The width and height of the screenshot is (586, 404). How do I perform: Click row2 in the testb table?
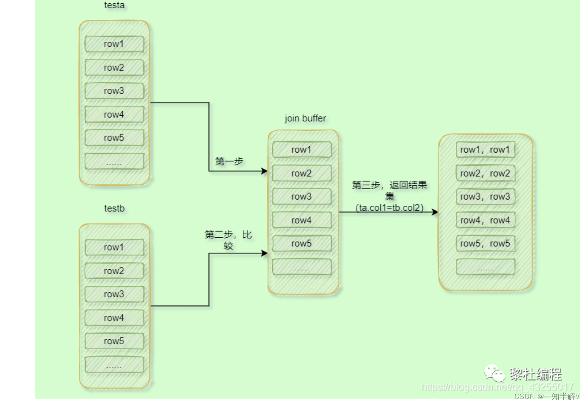[x=114, y=271]
